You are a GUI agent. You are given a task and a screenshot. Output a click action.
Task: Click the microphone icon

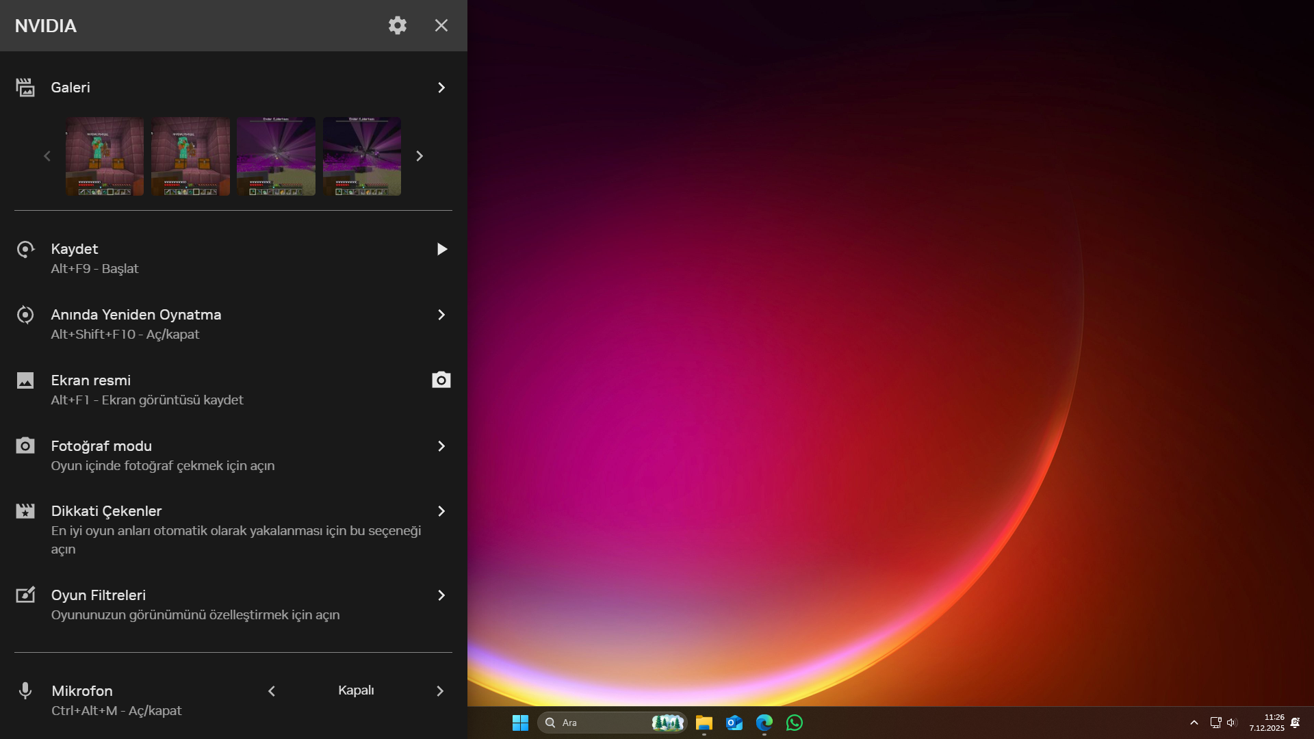click(25, 691)
